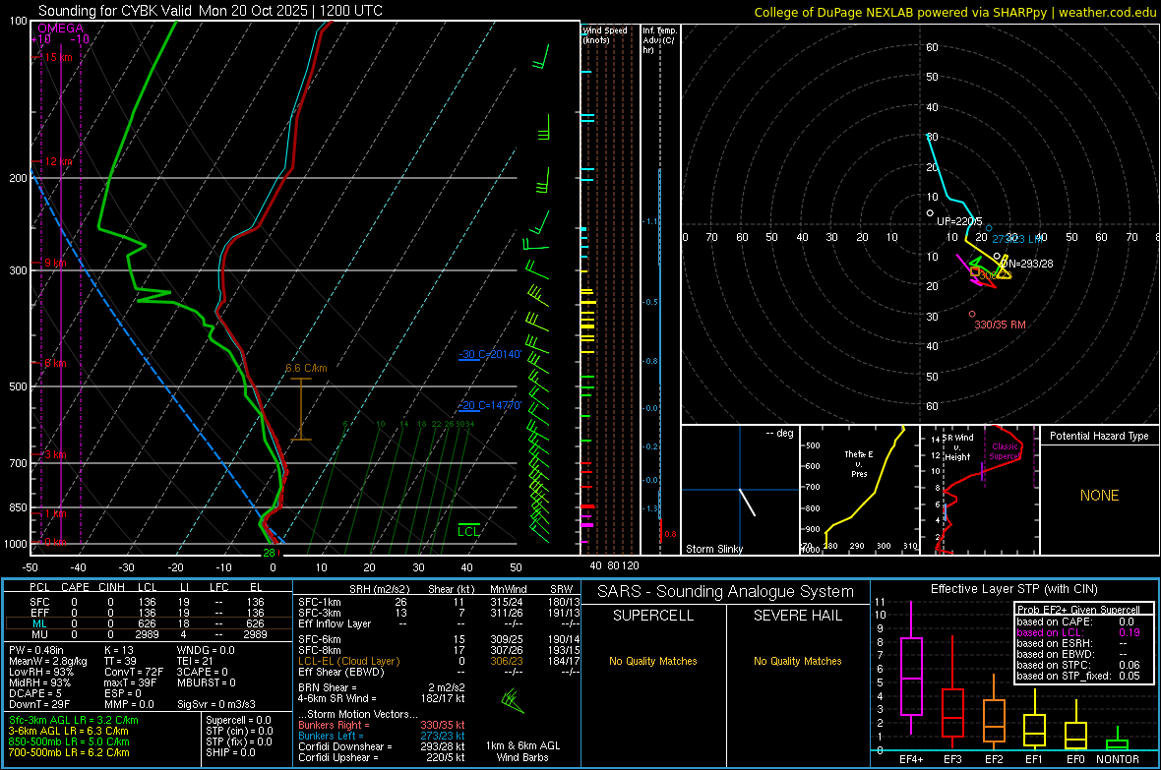Click the Storm Slinky panel label
This screenshot has width=1161, height=770.
point(713,549)
